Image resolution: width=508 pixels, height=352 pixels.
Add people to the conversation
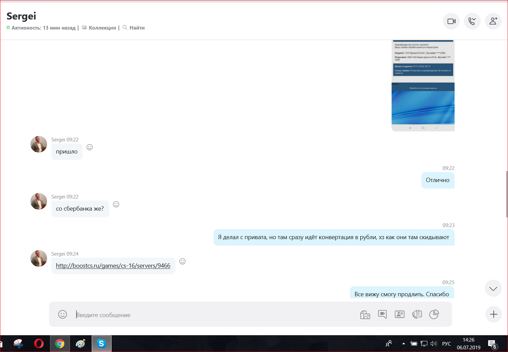click(493, 21)
